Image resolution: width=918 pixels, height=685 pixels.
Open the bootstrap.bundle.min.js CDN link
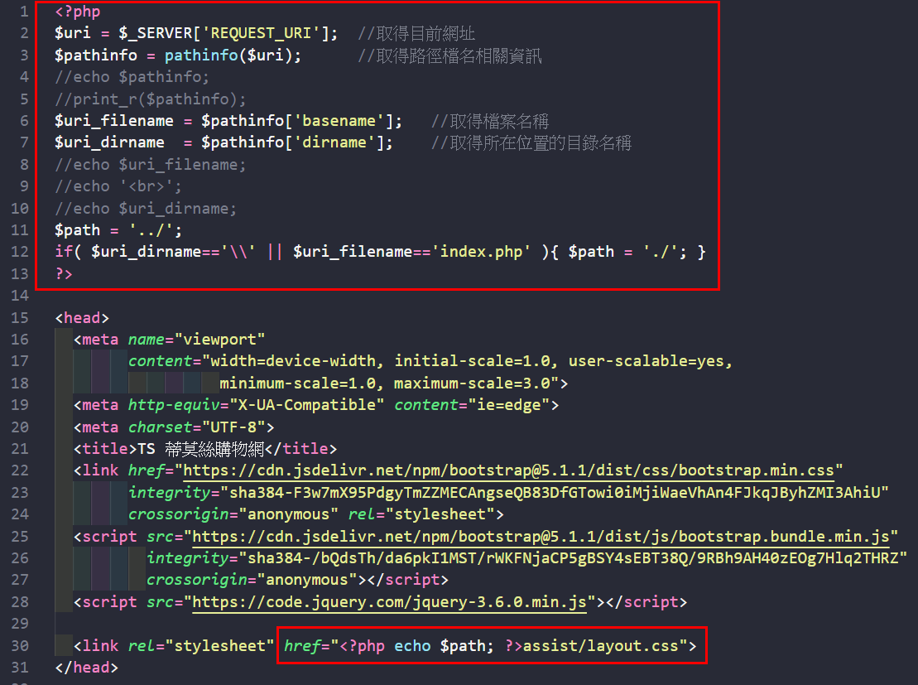click(545, 535)
